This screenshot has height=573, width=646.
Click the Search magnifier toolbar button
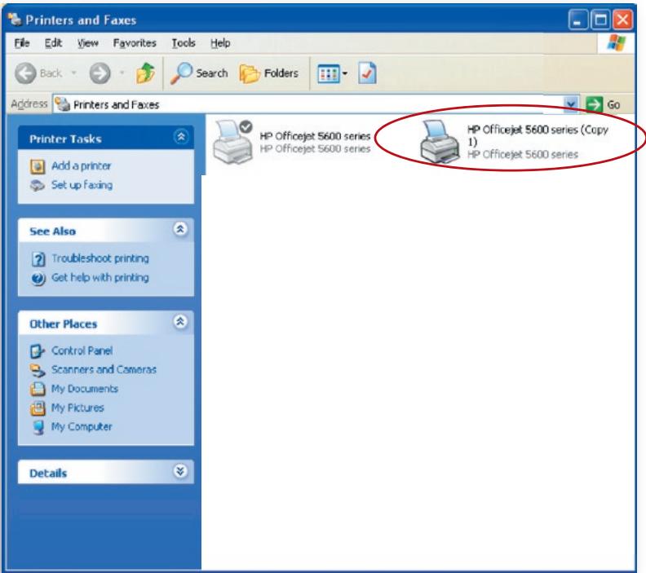pyautogui.click(x=198, y=73)
